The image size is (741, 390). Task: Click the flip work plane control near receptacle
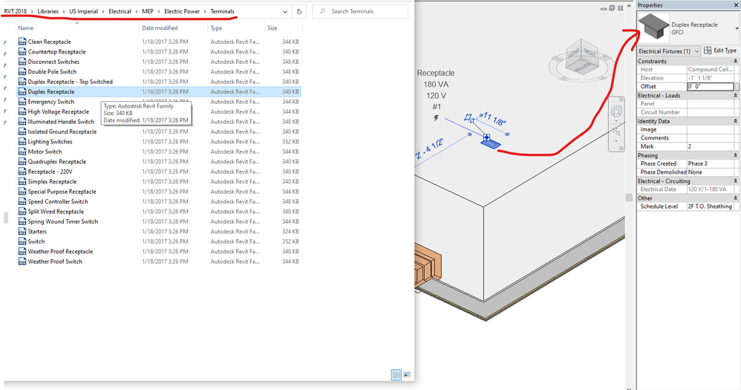(x=468, y=117)
